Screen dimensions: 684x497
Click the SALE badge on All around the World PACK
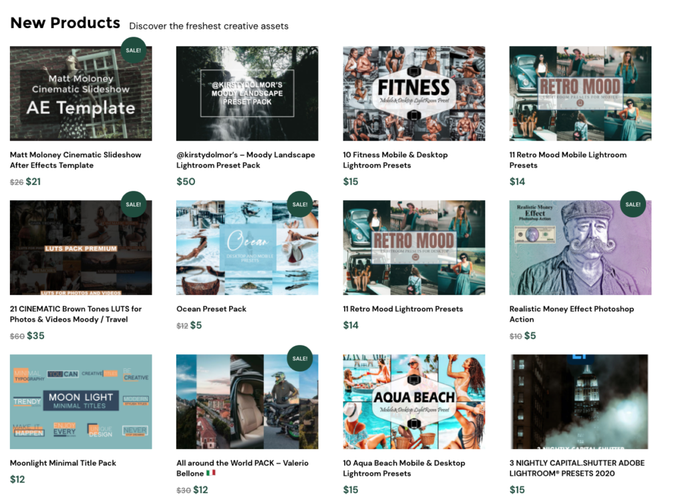pyautogui.click(x=300, y=358)
